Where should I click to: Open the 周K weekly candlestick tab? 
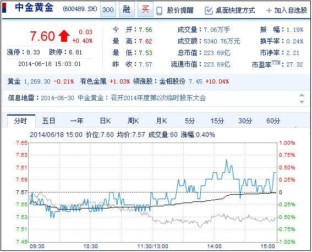tap(133, 121)
